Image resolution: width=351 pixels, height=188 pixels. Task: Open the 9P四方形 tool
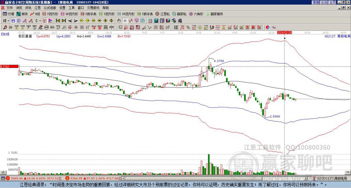pyautogui.click(x=69, y=14)
